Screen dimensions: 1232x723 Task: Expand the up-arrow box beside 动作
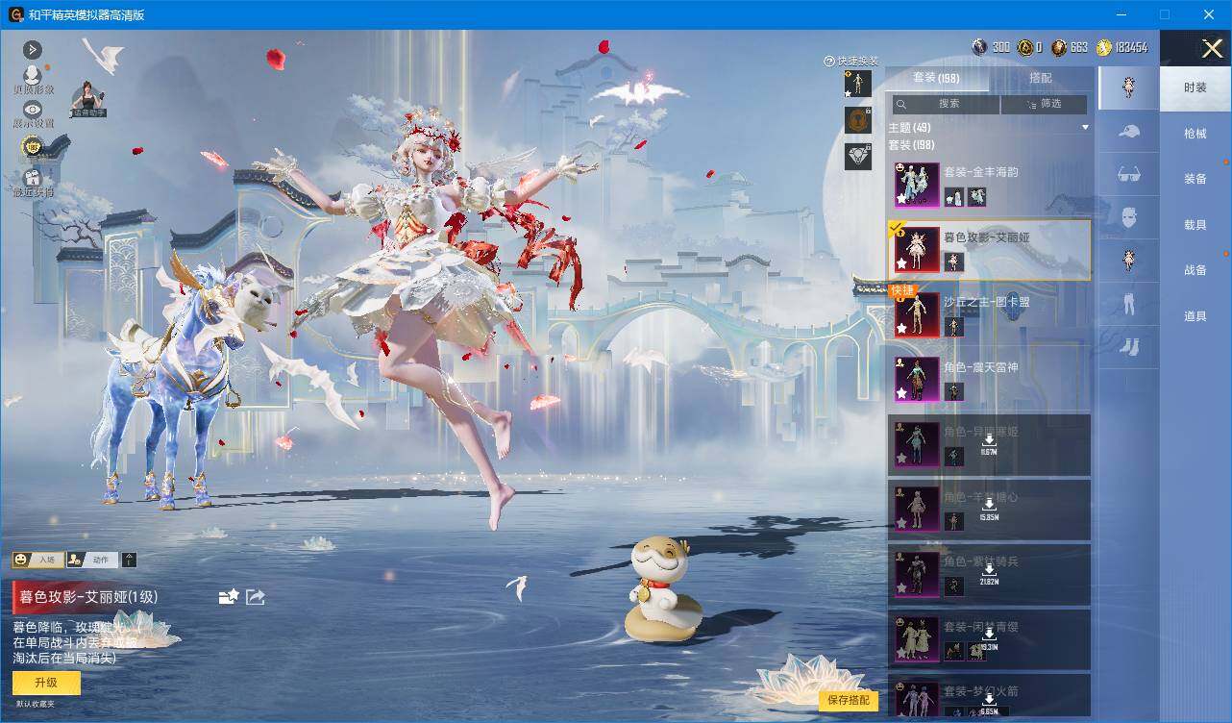[130, 560]
